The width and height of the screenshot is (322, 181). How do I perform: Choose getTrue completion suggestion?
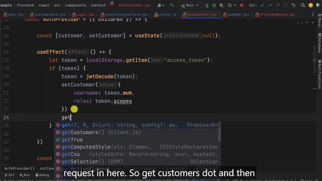click(136, 140)
